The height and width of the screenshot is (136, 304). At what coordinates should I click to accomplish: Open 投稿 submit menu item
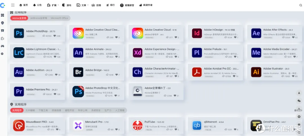(96, 5)
